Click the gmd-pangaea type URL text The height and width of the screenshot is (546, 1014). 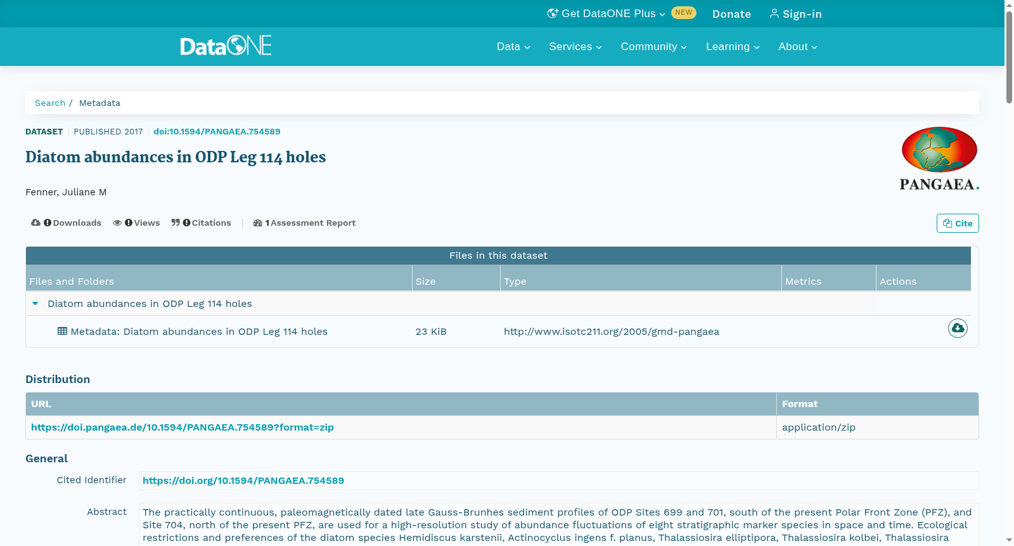612,332
